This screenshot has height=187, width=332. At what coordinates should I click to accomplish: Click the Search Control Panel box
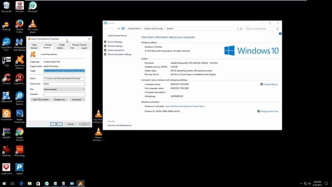tap(262, 29)
